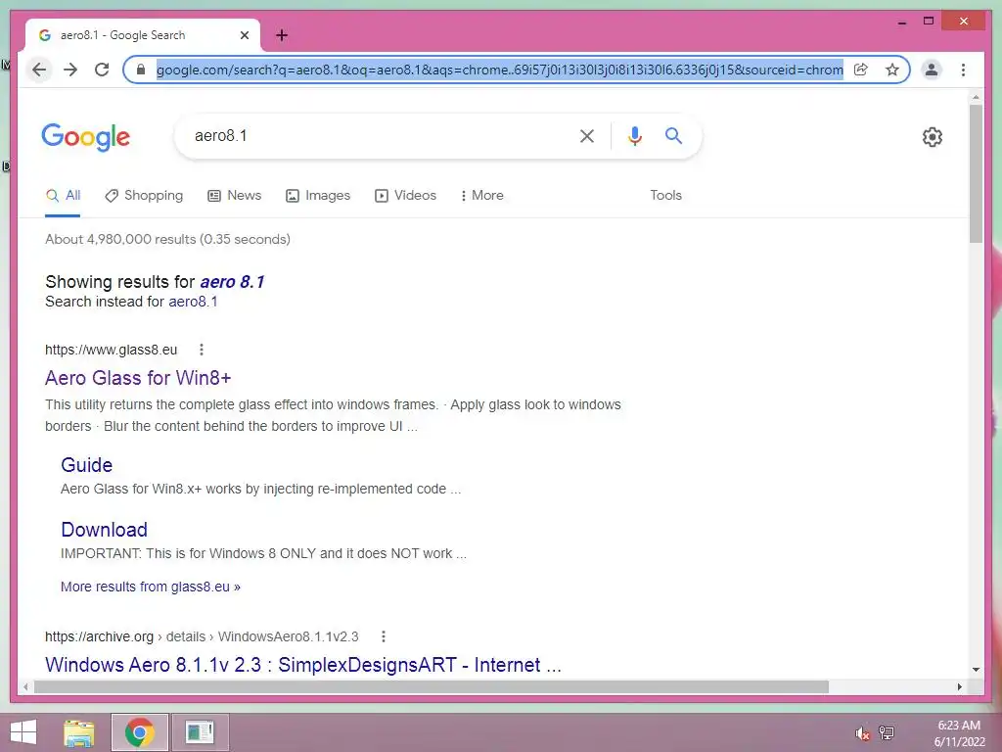This screenshot has height=752, width=1002.
Task: Click the Chrome taskbar icon
Action: (139, 732)
